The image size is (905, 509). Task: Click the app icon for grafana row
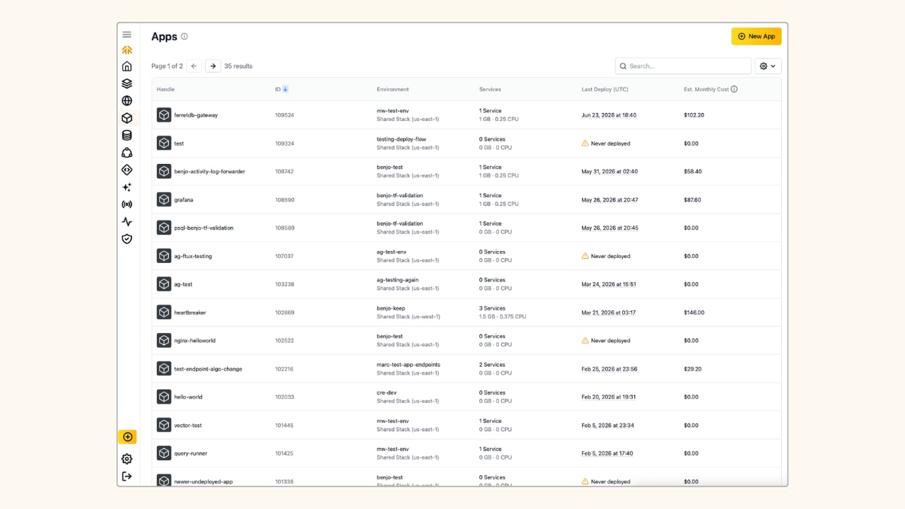(x=164, y=199)
